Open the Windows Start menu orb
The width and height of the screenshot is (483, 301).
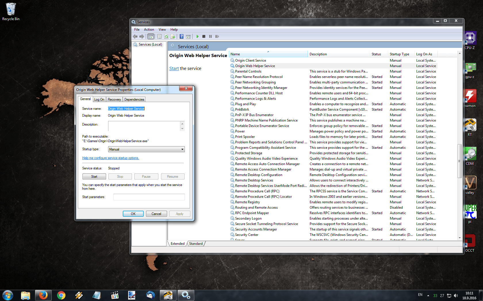click(x=8, y=295)
